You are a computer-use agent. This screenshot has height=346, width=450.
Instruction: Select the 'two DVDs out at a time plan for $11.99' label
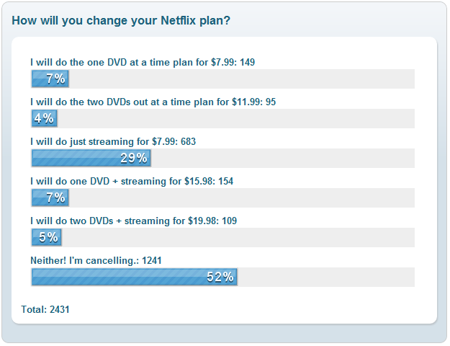click(153, 102)
